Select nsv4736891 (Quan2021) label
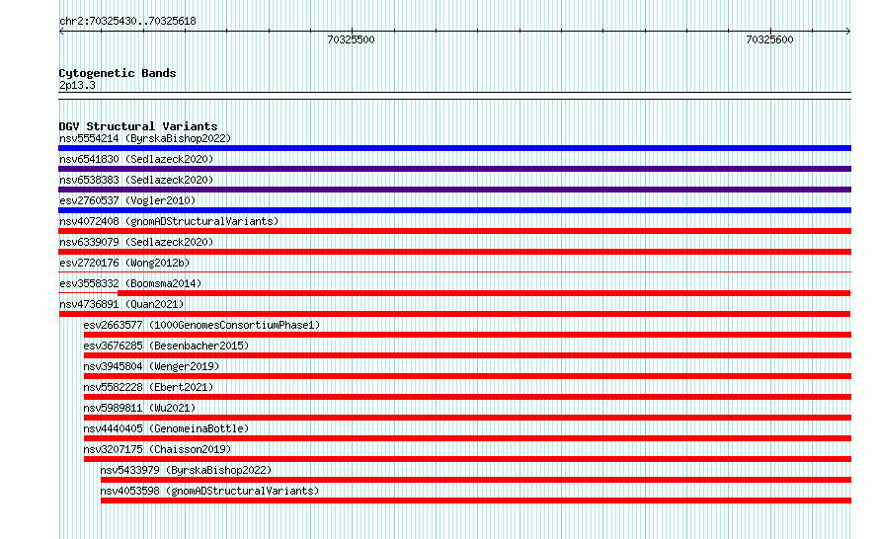Image resolution: width=879 pixels, height=539 pixels. click(x=121, y=304)
